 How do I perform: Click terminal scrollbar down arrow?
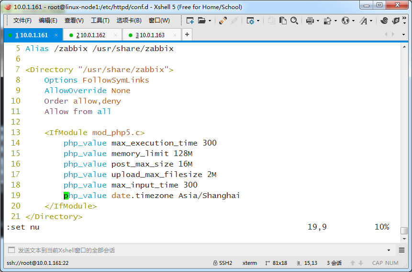click(404, 239)
